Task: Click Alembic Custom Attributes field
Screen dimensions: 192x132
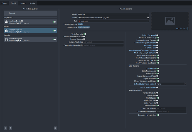Action: [x=171, y=108]
